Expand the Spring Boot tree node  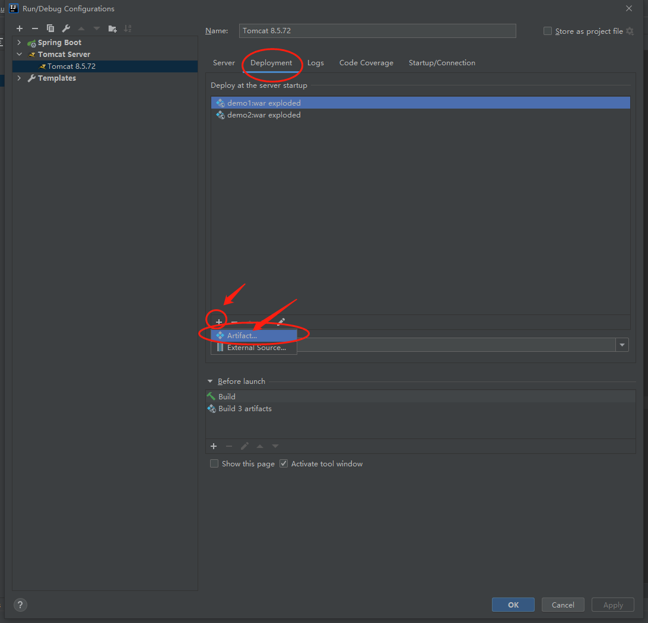point(19,43)
